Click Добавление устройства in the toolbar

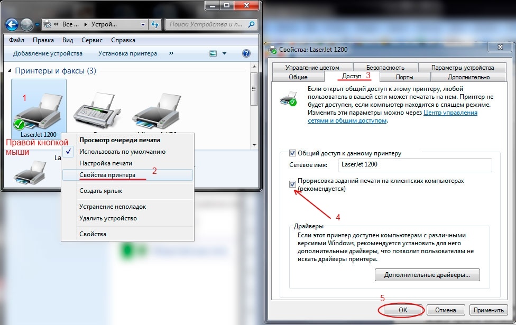point(48,53)
